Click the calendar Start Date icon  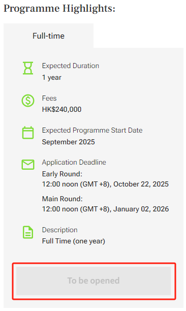28,133
